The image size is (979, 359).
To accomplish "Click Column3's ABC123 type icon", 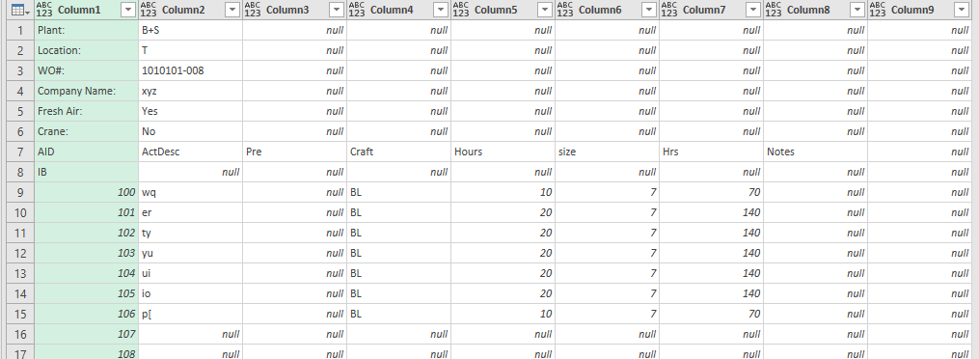I will 253,10.
